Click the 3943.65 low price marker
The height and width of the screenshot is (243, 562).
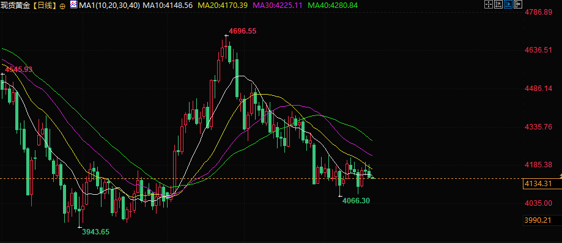(95, 232)
